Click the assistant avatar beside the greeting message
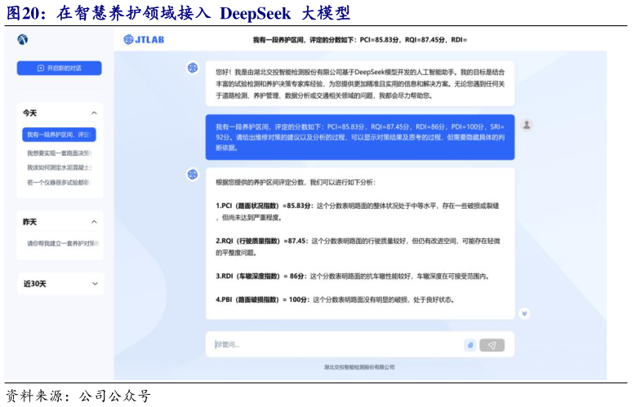Screen dimensions: 632x407 tap(193, 68)
